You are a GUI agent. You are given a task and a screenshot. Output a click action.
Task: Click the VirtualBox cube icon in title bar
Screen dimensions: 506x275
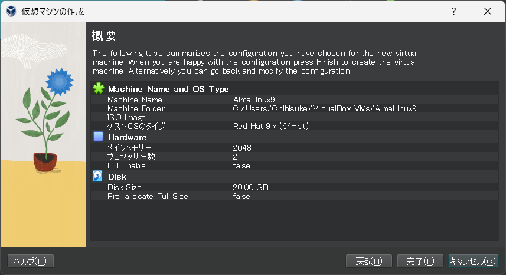point(11,11)
